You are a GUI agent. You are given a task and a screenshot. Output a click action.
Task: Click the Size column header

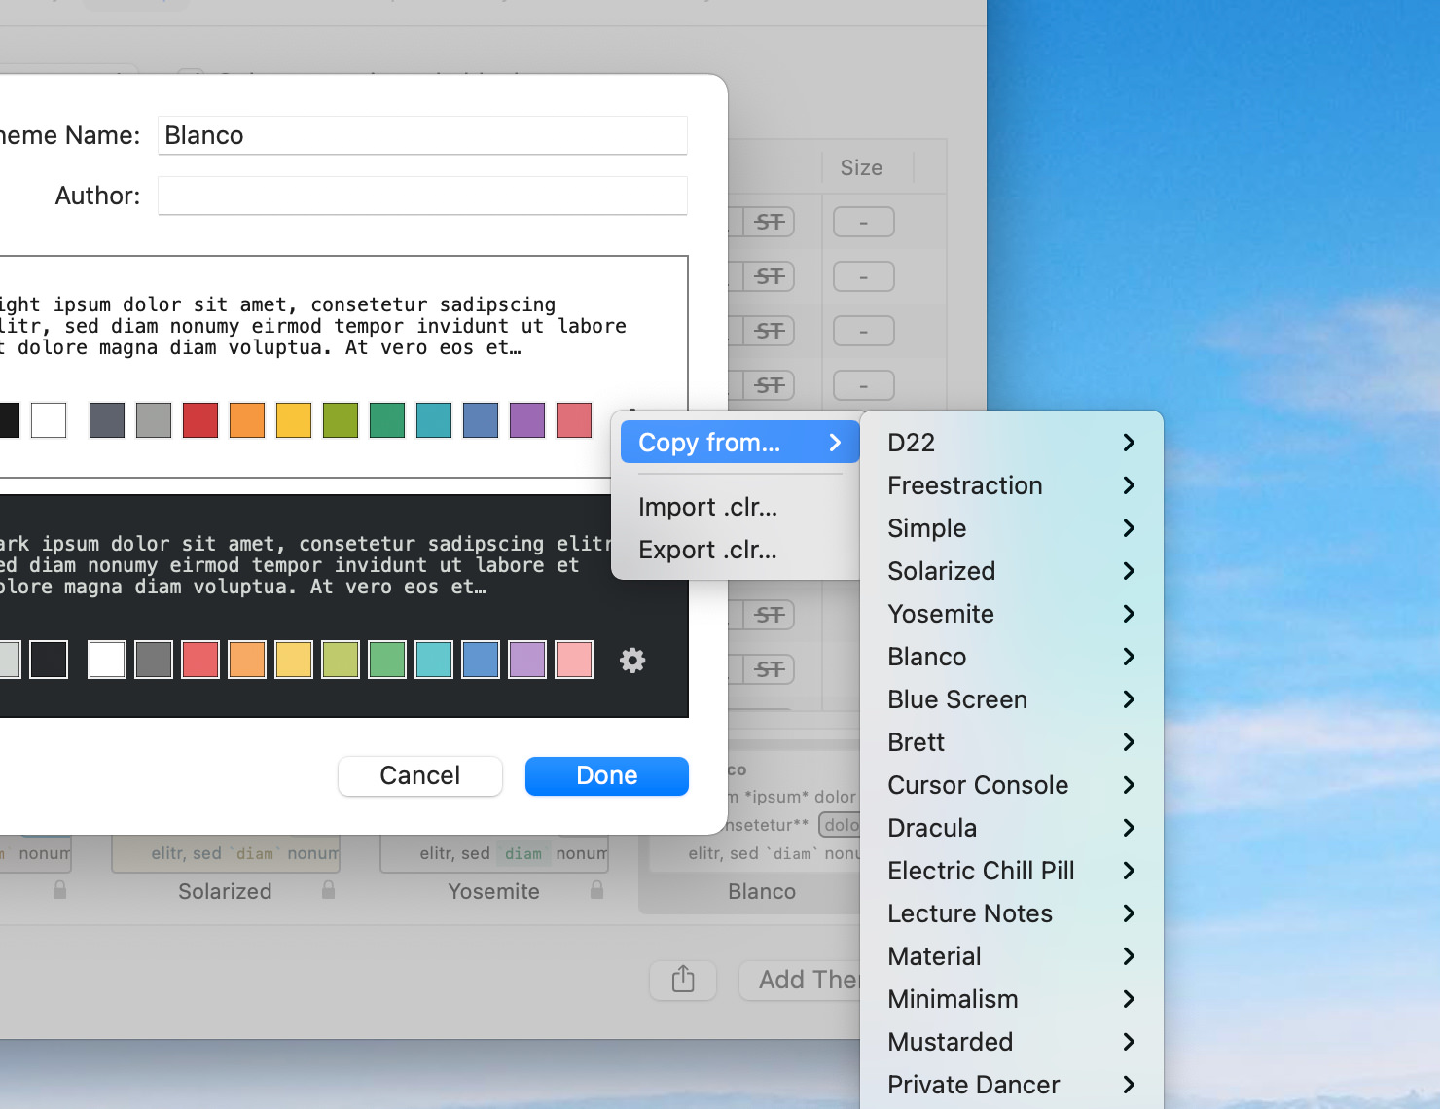click(861, 167)
